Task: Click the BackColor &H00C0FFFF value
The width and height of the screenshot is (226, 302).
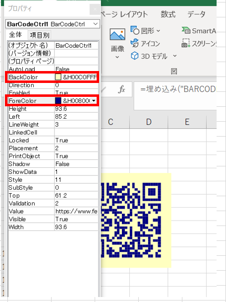Action: 80,77
